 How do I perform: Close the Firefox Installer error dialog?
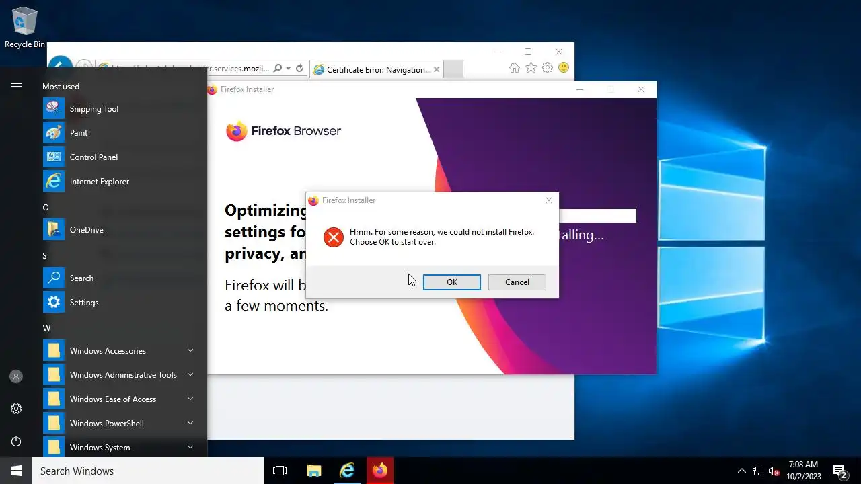point(549,200)
